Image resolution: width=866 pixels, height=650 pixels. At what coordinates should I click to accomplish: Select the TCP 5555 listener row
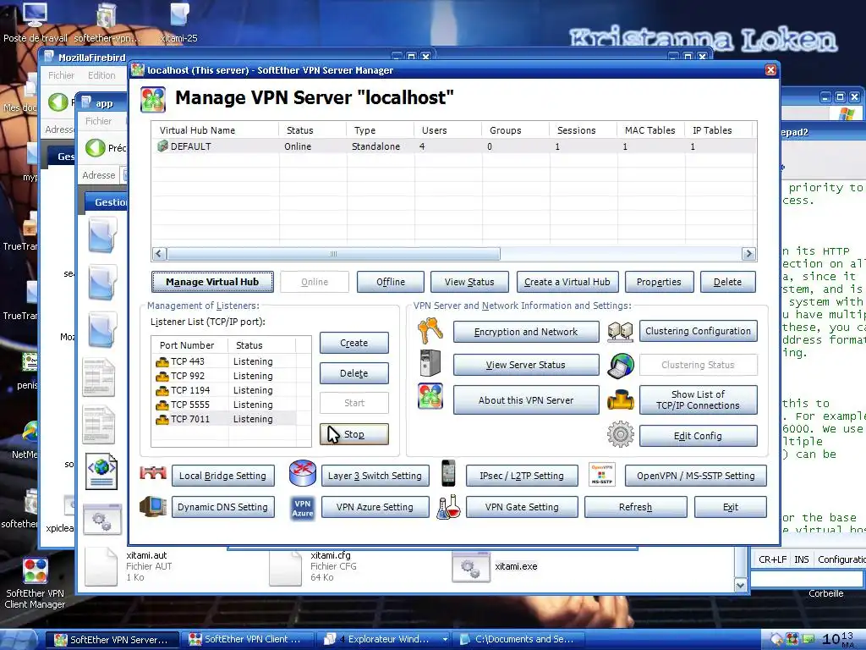[223, 405]
